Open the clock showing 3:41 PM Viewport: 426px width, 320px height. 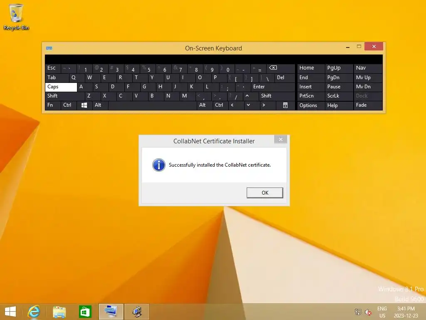click(406, 312)
